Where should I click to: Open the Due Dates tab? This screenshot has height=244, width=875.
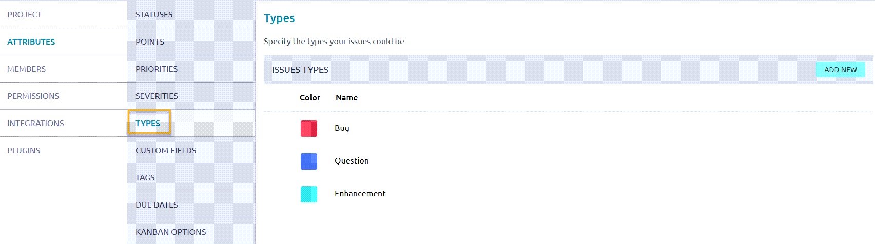pyautogui.click(x=157, y=205)
